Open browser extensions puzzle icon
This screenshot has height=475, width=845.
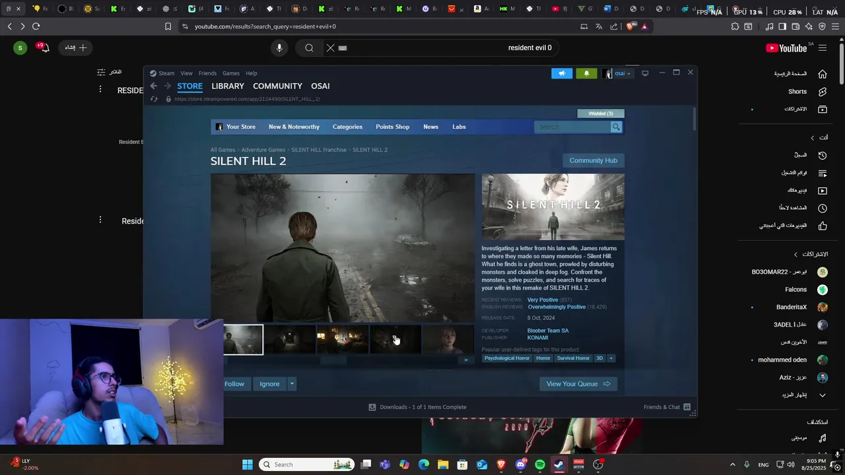[735, 26]
